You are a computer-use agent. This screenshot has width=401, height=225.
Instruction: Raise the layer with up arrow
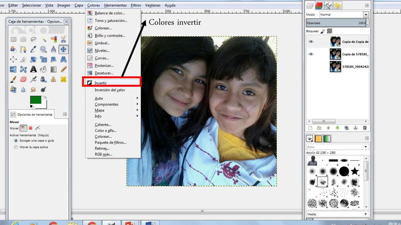click(x=329, y=128)
